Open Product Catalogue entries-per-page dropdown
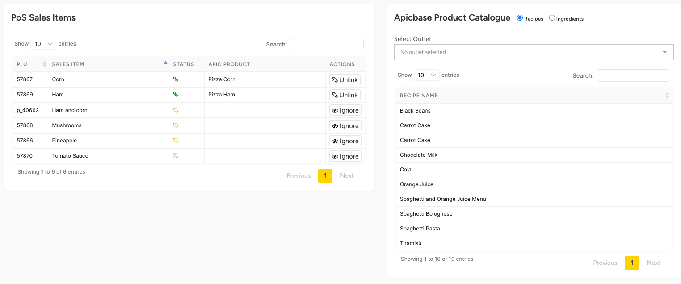This screenshot has height=284, width=681. (427, 75)
